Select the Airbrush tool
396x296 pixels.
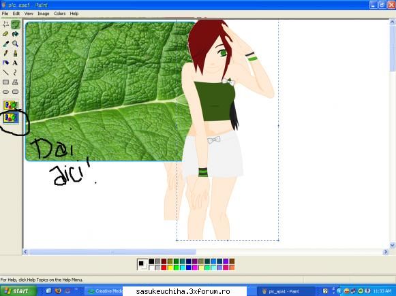(x=5, y=63)
